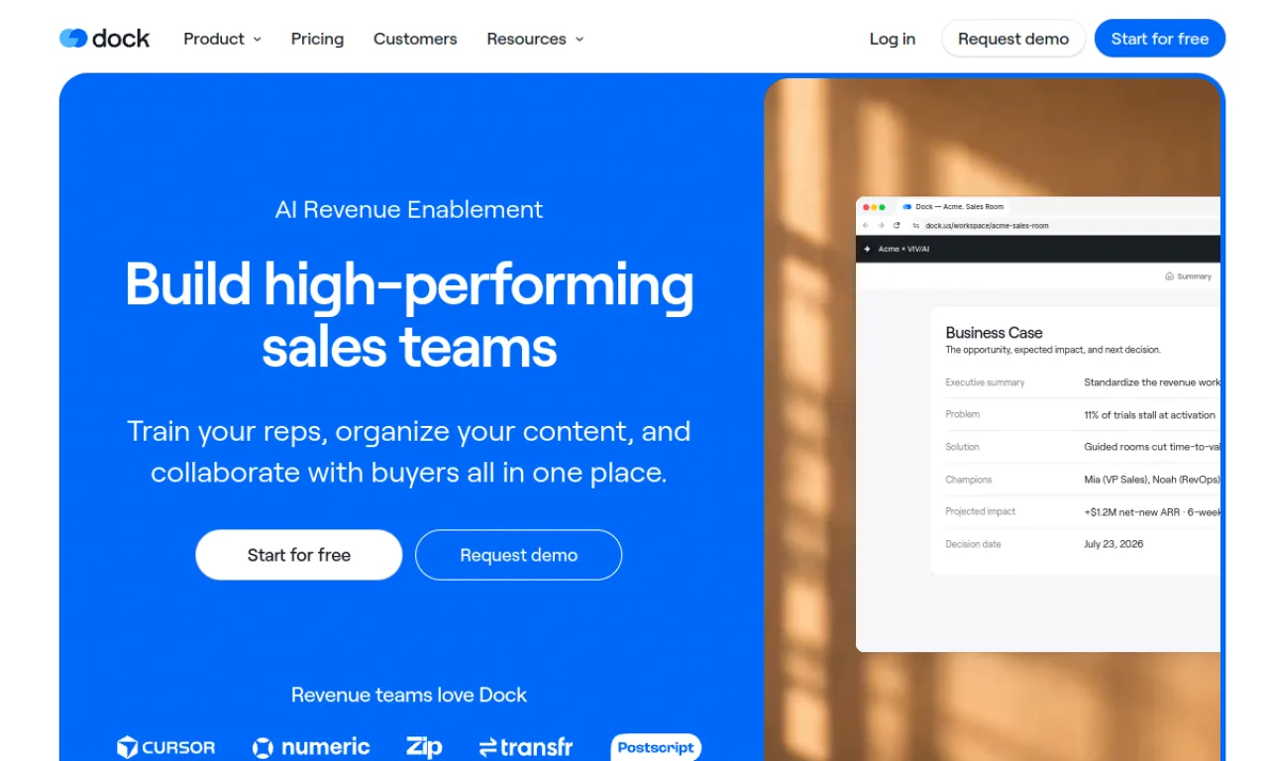Click the Cursor customer logo
Screen dimensions: 1268x761
coord(165,747)
